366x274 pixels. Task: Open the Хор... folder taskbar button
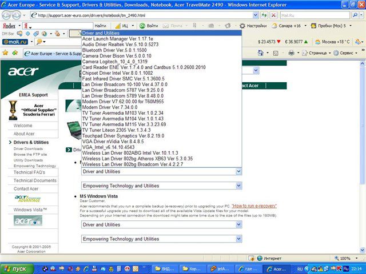click(193, 269)
